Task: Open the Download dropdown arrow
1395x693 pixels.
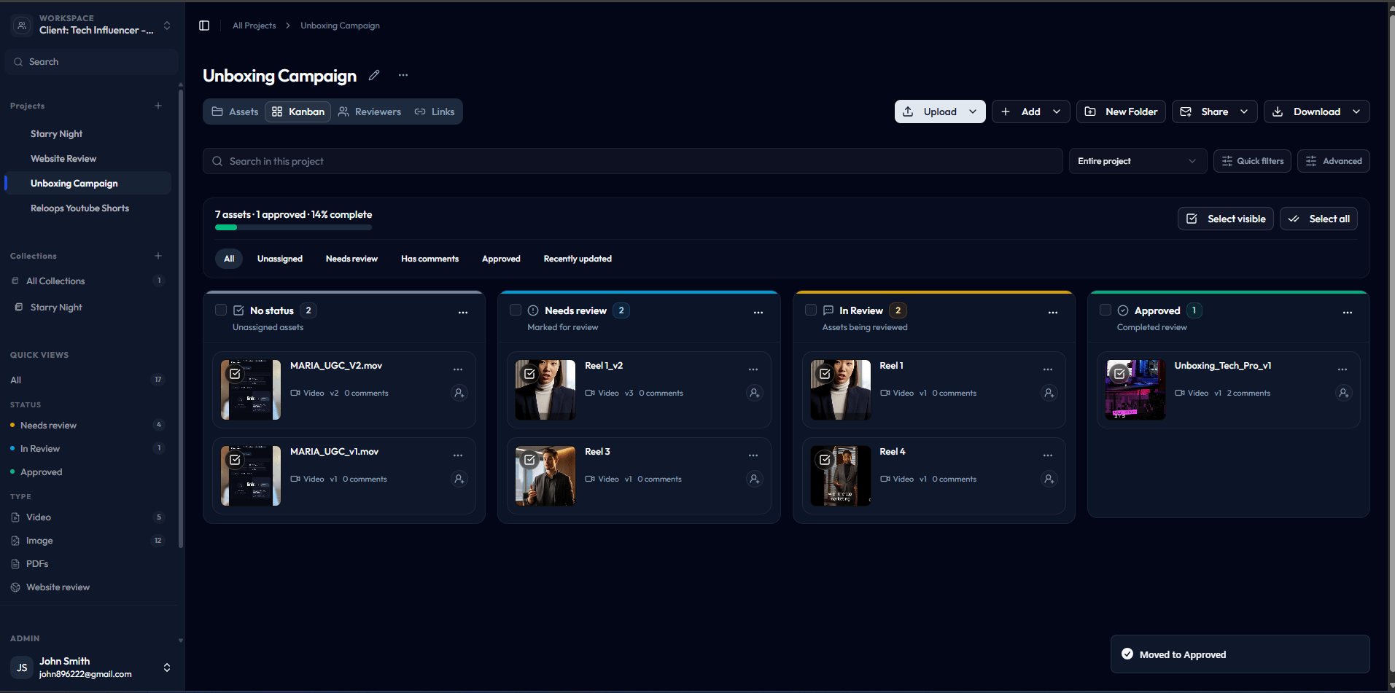Action: [1356, 111]
